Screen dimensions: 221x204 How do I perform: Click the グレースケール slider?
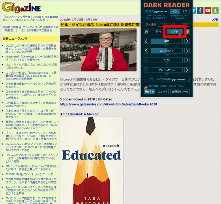pos(167,70)
